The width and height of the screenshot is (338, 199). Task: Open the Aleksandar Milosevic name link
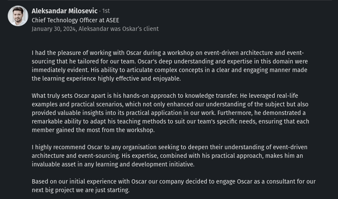pyautogui.click(x=65, y=11)
